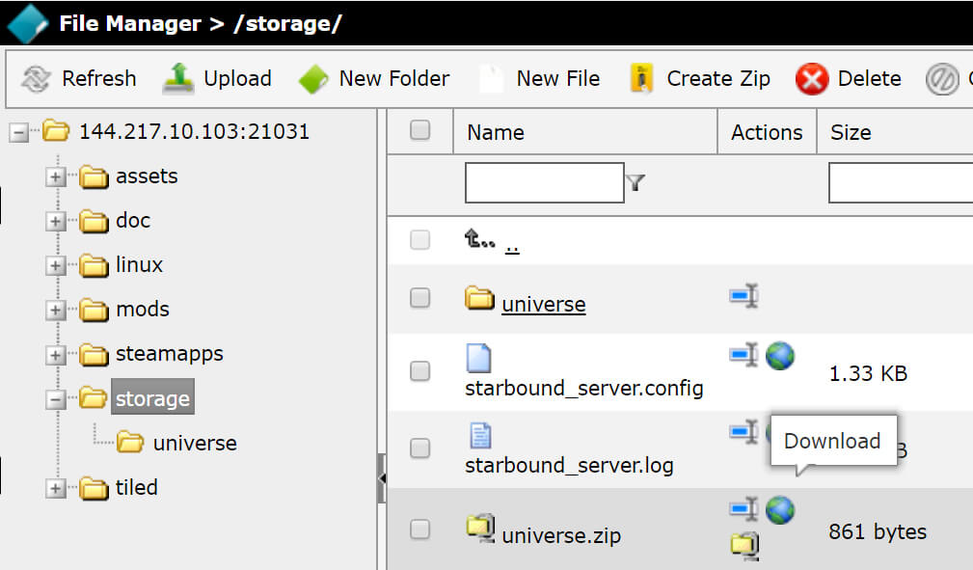Click the Delete toolbar button

pos(849,79)
